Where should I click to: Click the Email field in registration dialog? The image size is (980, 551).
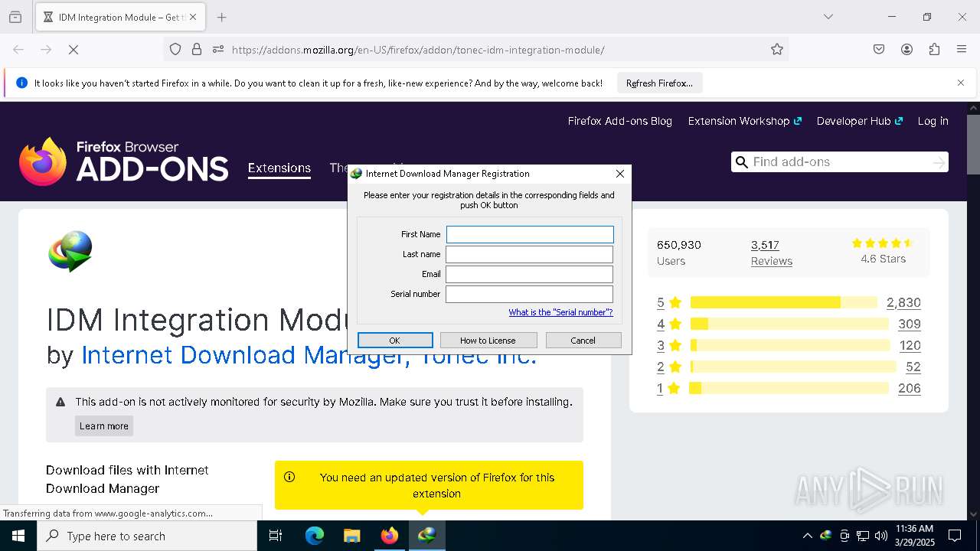529,274
